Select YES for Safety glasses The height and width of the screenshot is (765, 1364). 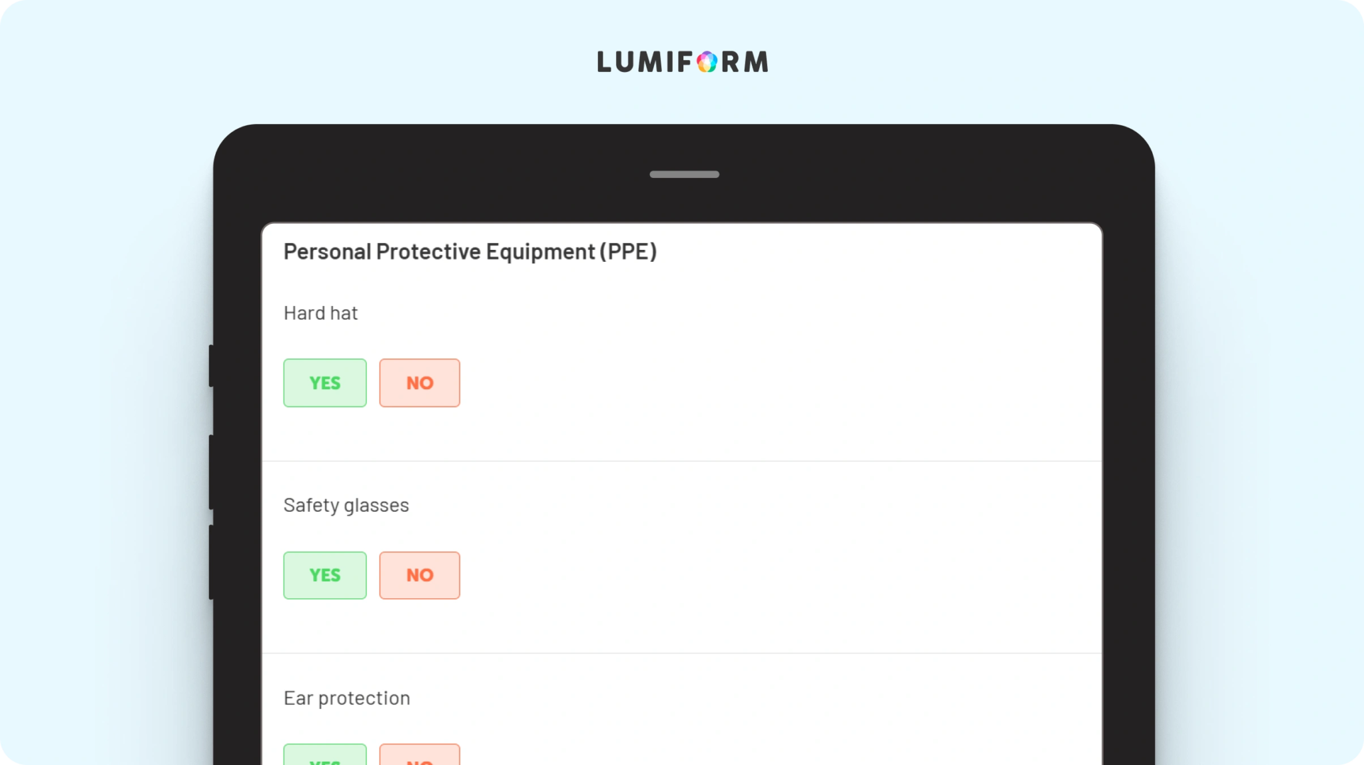325,575
